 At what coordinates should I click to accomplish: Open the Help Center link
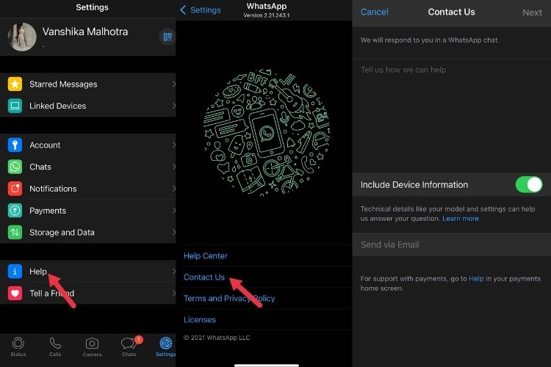pyautogui.click(x=206, y=255)
